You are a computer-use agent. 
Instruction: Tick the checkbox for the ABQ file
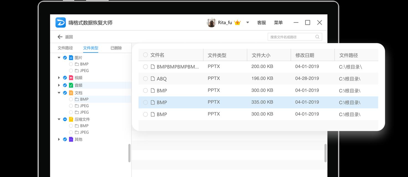point(145,79)
